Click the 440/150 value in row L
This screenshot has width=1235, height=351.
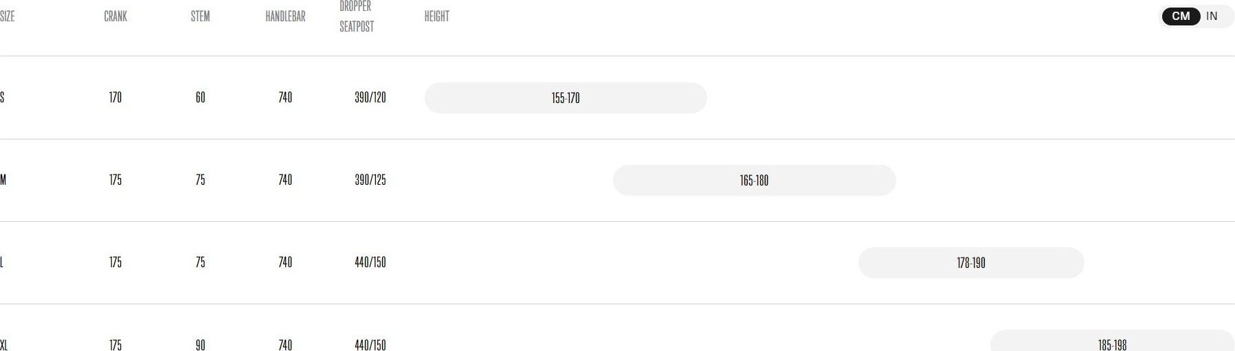370,262
